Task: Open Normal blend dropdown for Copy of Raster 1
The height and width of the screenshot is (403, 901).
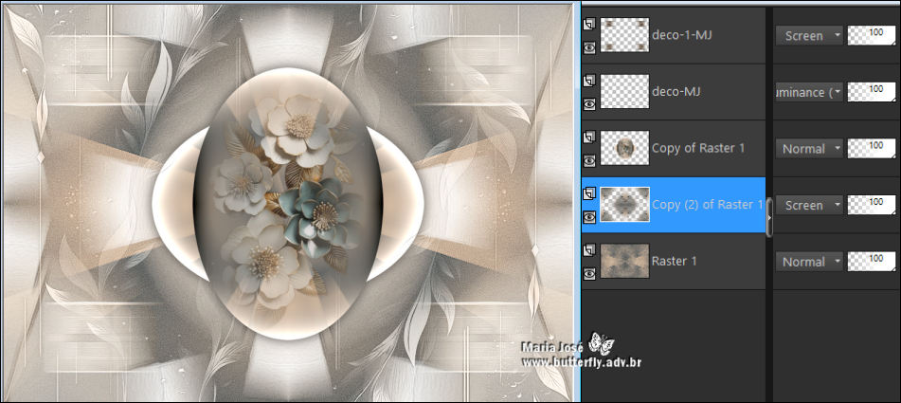Action: 809,149
